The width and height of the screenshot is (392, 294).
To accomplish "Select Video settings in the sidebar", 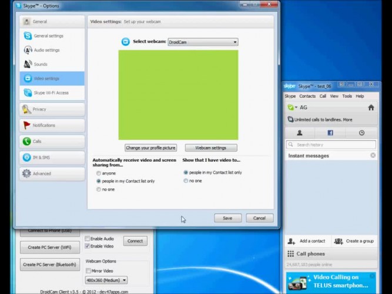I will pos(52,78).
